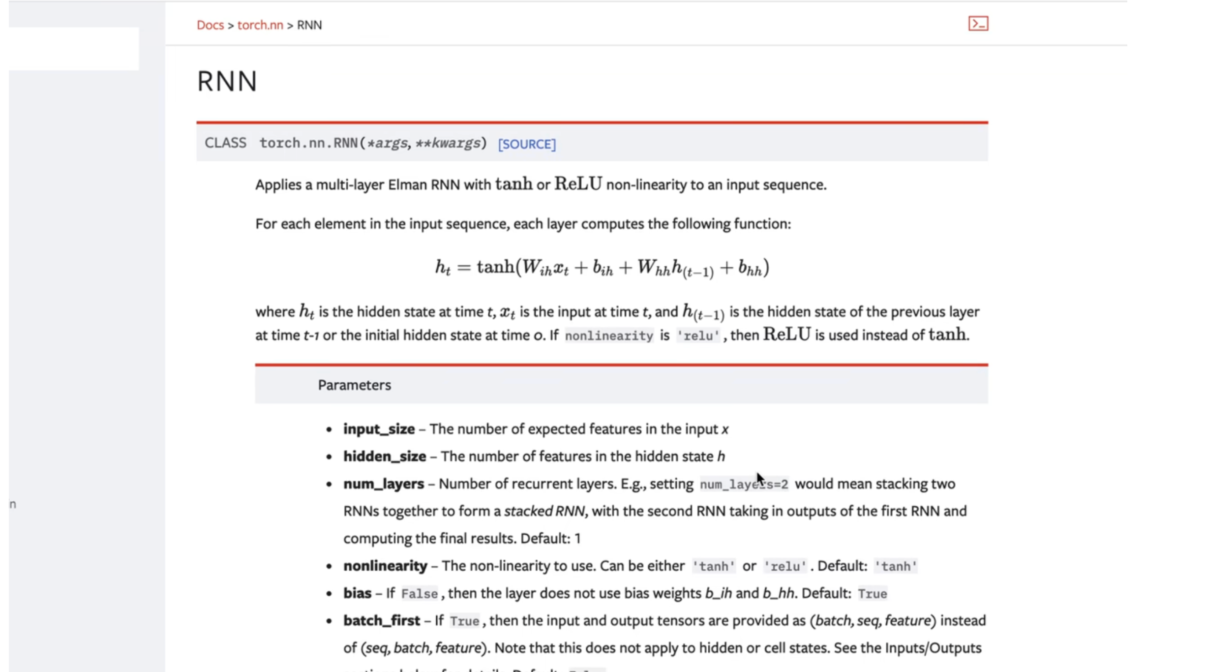Open the torch.nn breadcrumb link

click(x=260, y=25)
